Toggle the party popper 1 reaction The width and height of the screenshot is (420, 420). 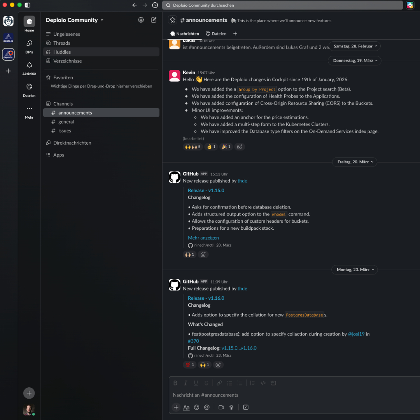[226, 147]
